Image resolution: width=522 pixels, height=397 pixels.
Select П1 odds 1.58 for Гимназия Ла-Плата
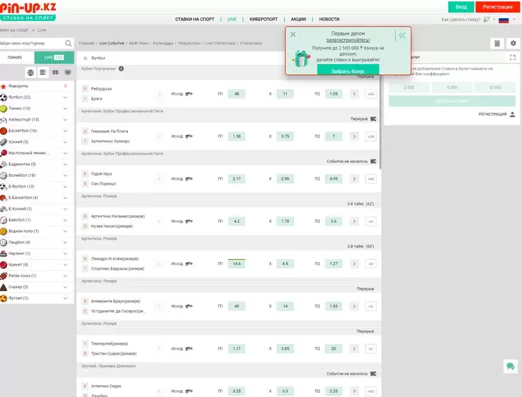click(x=237, y=137)
